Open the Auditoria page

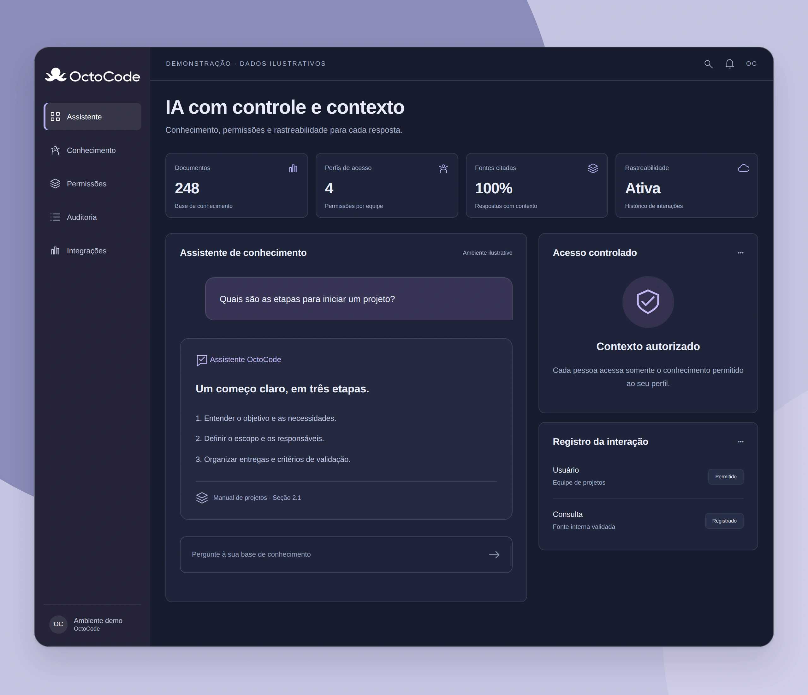[92, 217]
